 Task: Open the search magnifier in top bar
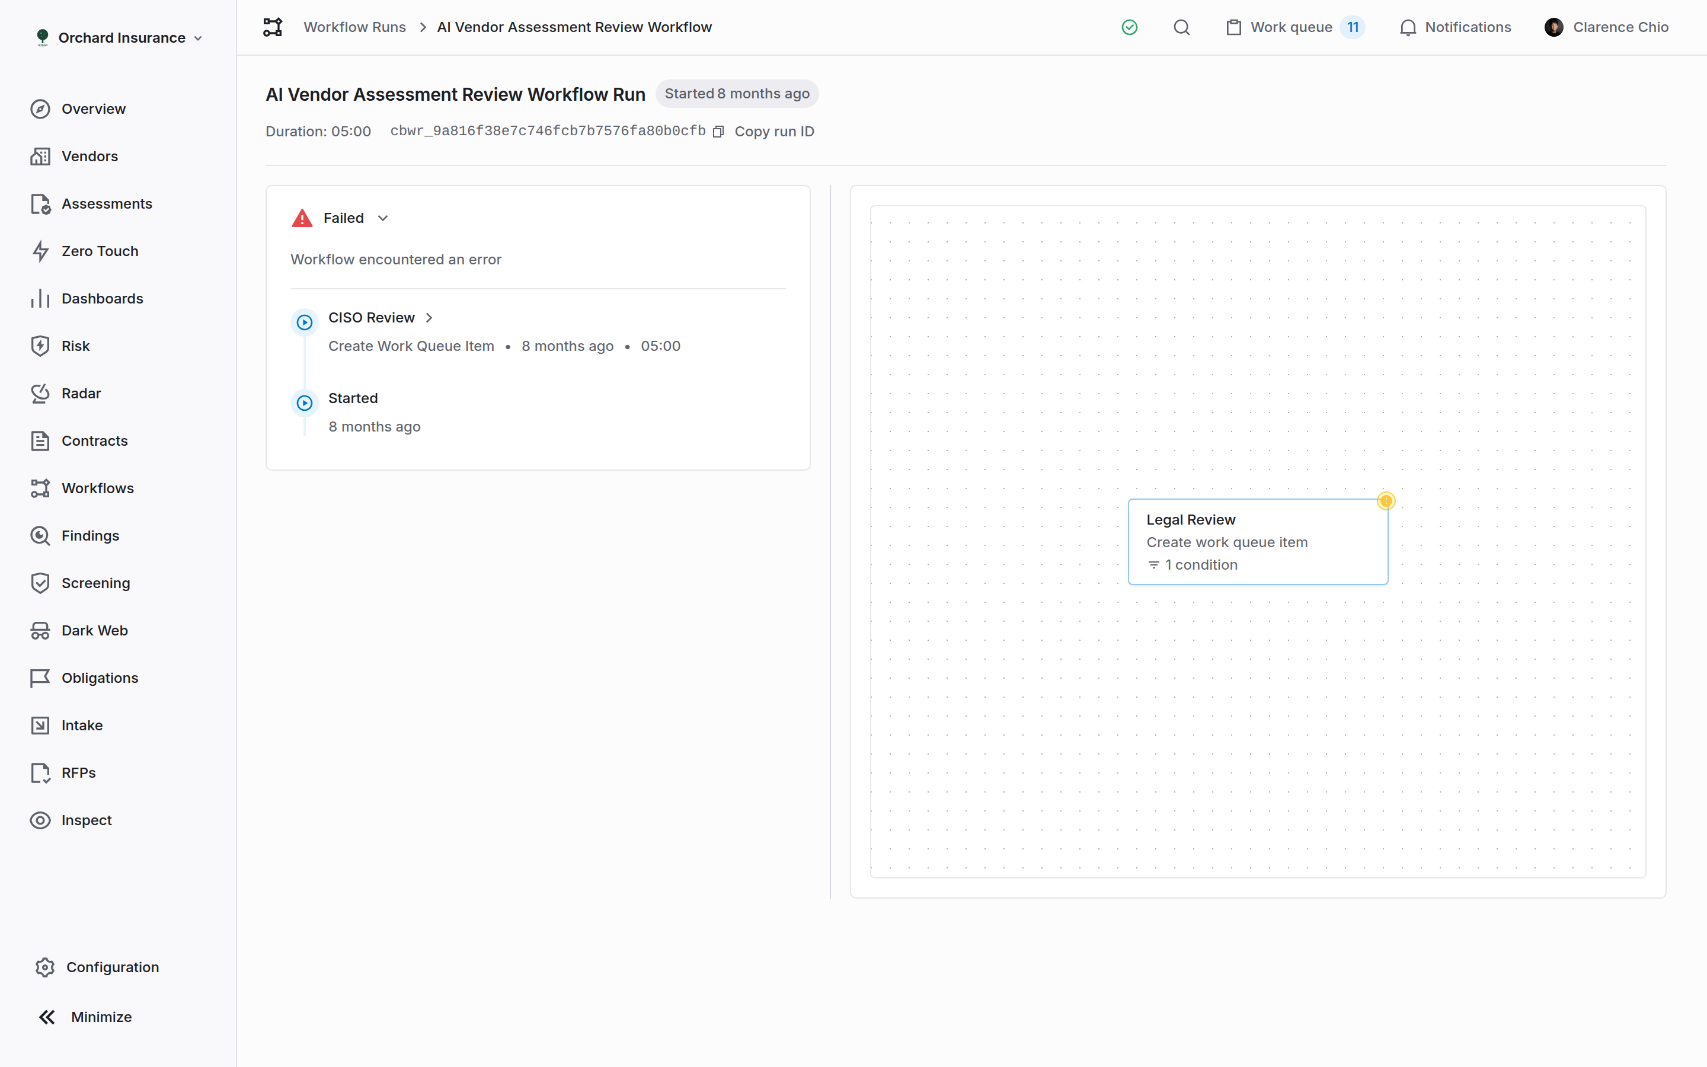point(1181,27)
